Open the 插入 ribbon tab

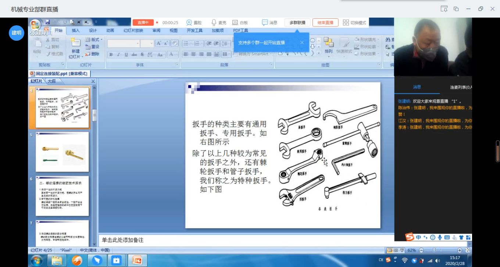coord(75,31)
